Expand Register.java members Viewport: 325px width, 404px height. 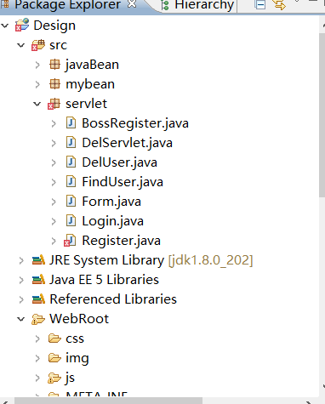54,241
